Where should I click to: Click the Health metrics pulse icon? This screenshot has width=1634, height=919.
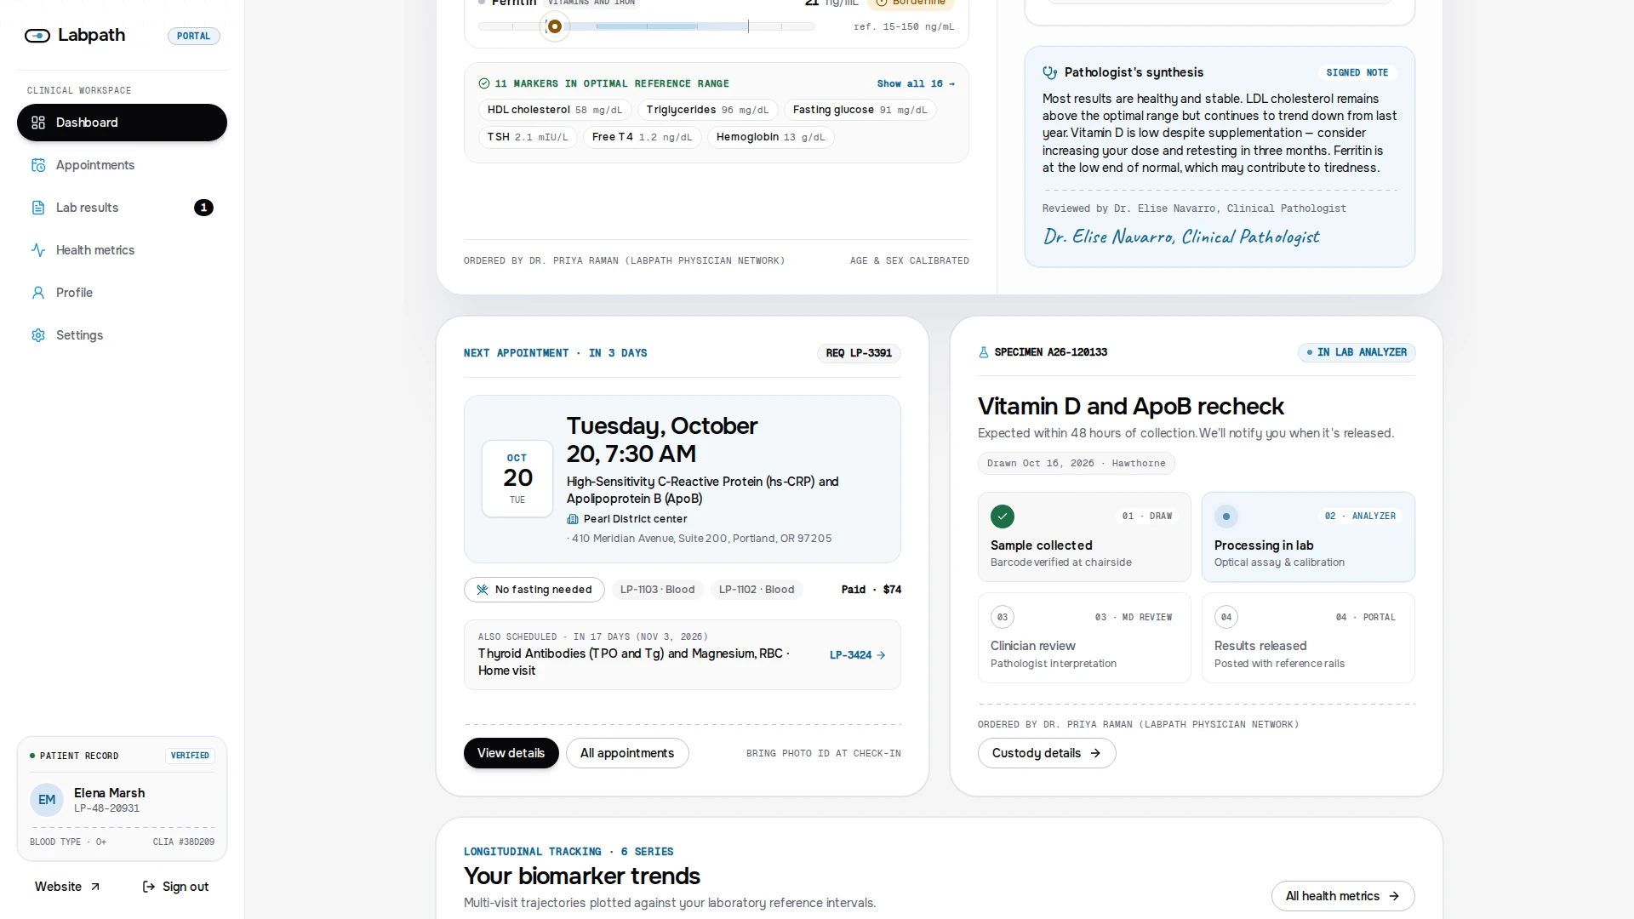point(38,250)
